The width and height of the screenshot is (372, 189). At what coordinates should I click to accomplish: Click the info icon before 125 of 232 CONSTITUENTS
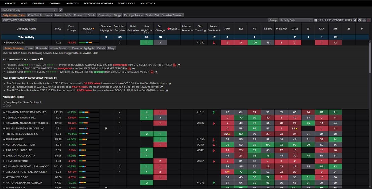pyautogui.click(x=315, y=20)
